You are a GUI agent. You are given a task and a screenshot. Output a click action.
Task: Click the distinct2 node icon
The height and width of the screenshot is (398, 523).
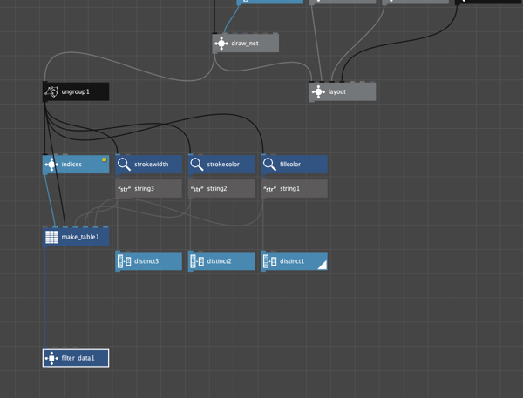tap(197, 261)
